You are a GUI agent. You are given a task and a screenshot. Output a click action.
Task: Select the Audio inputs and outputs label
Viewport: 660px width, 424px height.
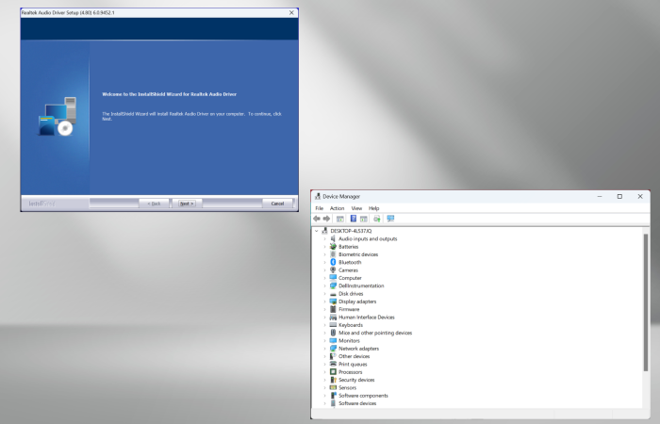[x=368, y=238]
